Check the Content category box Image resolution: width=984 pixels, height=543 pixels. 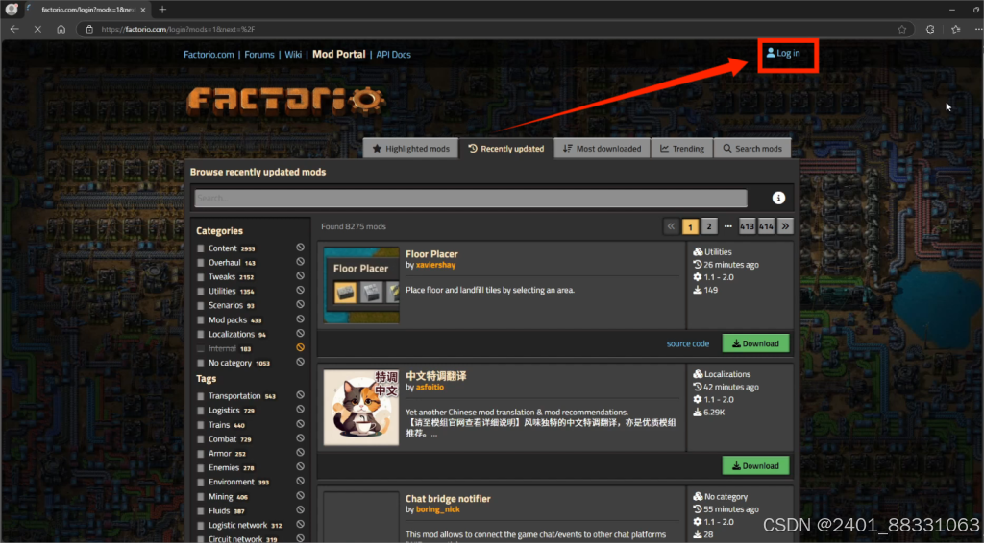tap(201, 248)
